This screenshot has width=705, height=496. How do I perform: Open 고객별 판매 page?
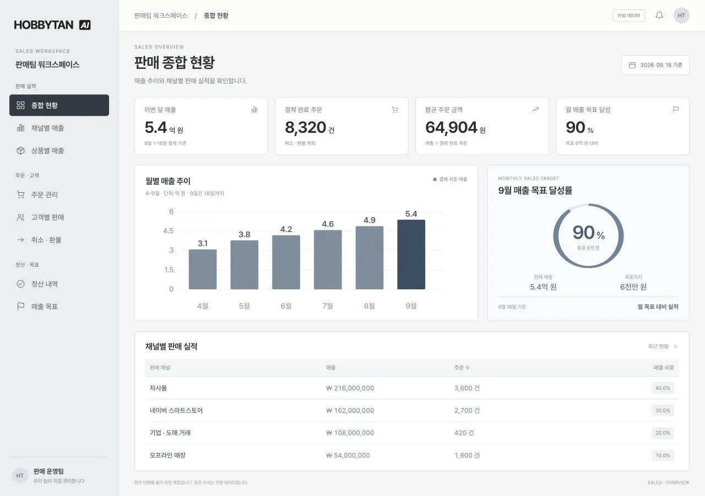59,217
